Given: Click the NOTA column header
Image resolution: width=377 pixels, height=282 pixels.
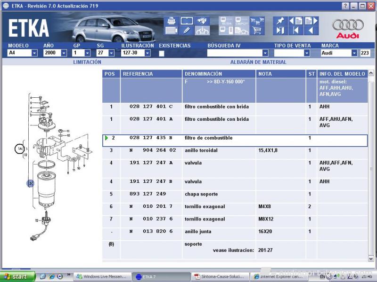Looking at the screenshot, I should (281, 74).
